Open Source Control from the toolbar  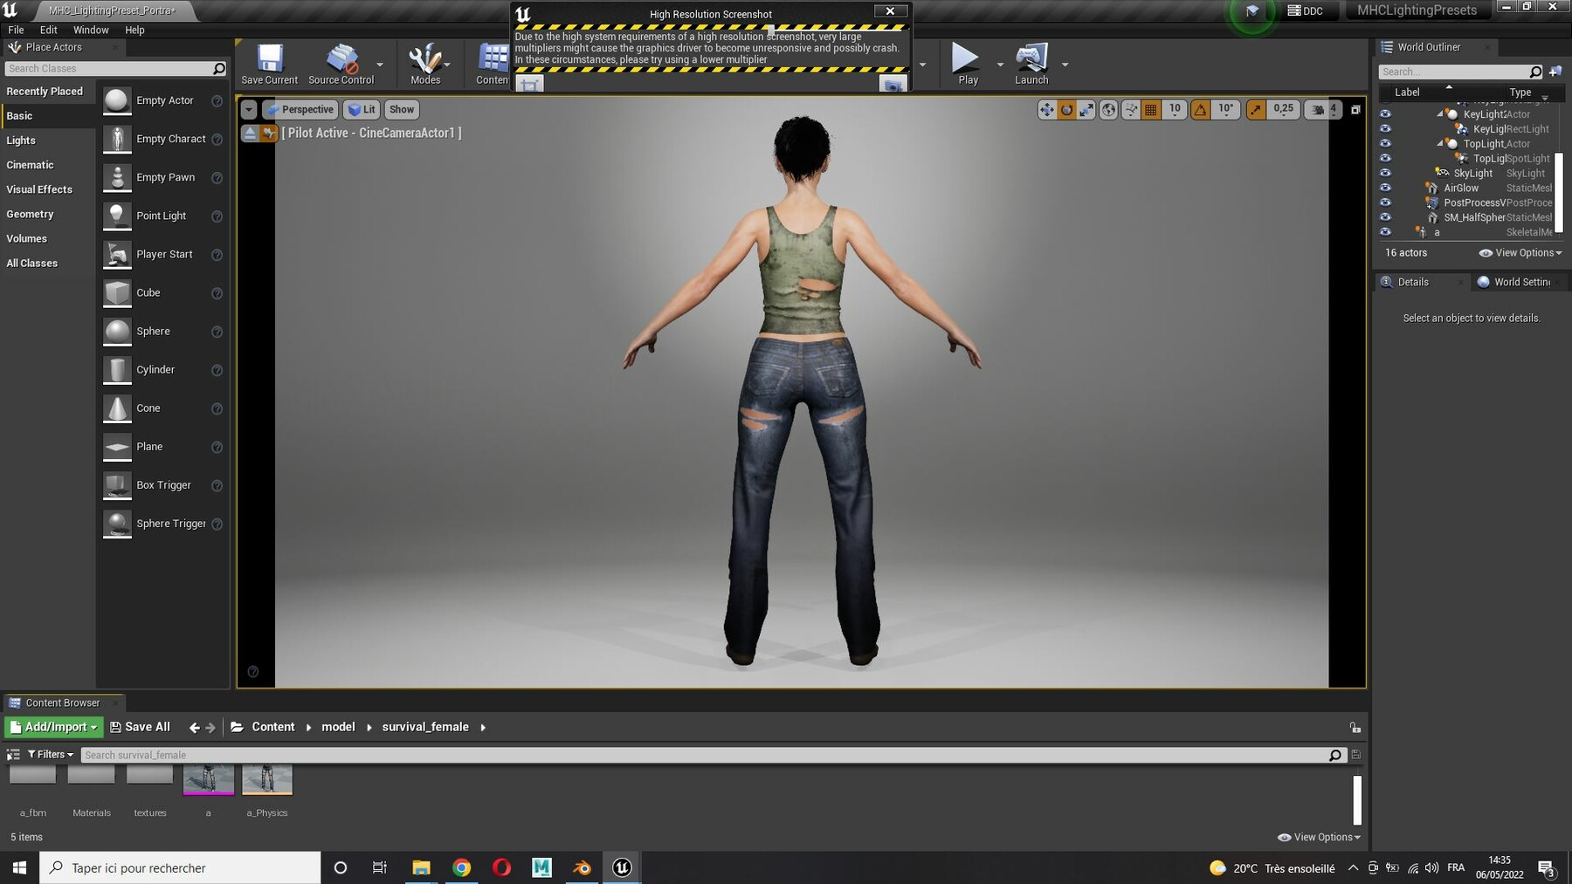(341, 64)
